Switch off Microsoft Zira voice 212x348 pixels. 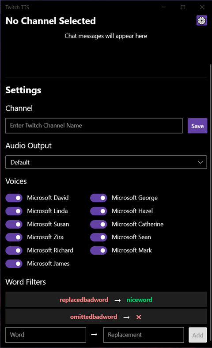click(14, 237)
